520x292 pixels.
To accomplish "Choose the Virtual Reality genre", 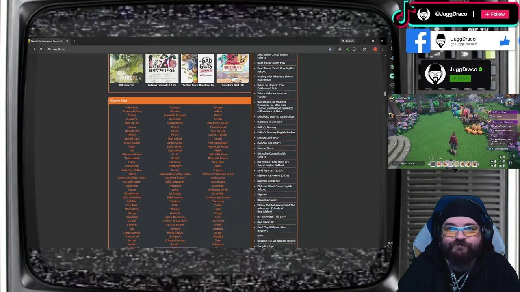I will pyautogui.click(x=132, y=143).
